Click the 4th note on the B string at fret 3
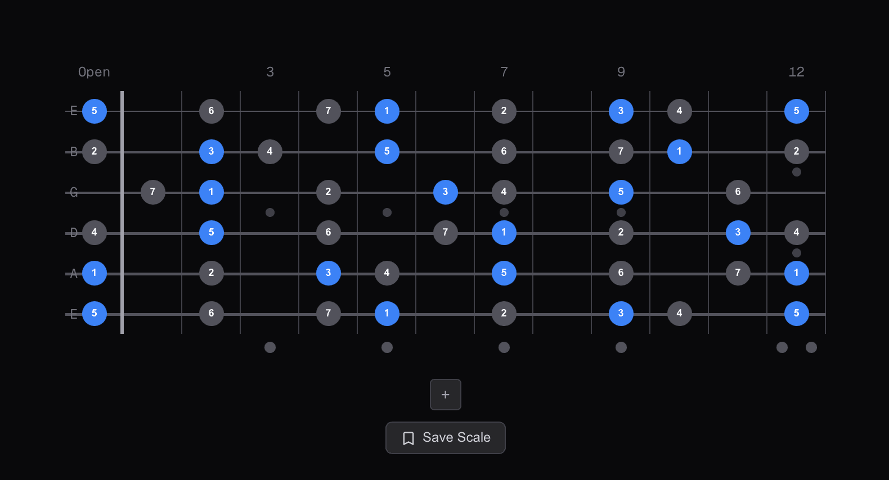This screenshot has height=480, width=889. (270, 151)
